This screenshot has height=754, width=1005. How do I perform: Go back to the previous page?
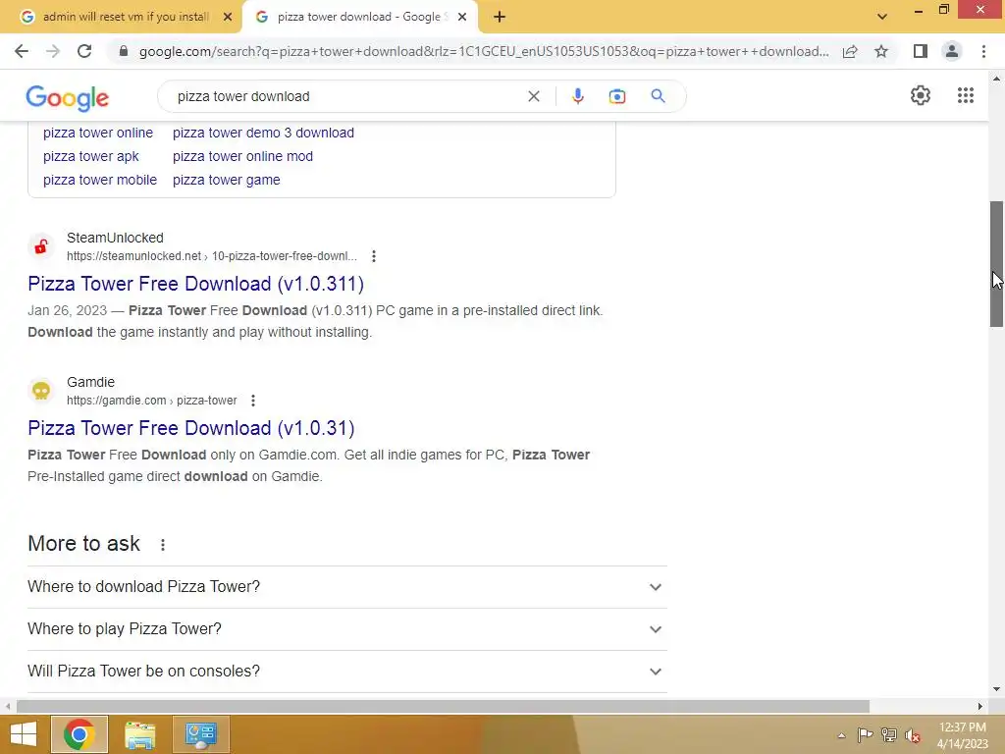[x=22, y=51]
